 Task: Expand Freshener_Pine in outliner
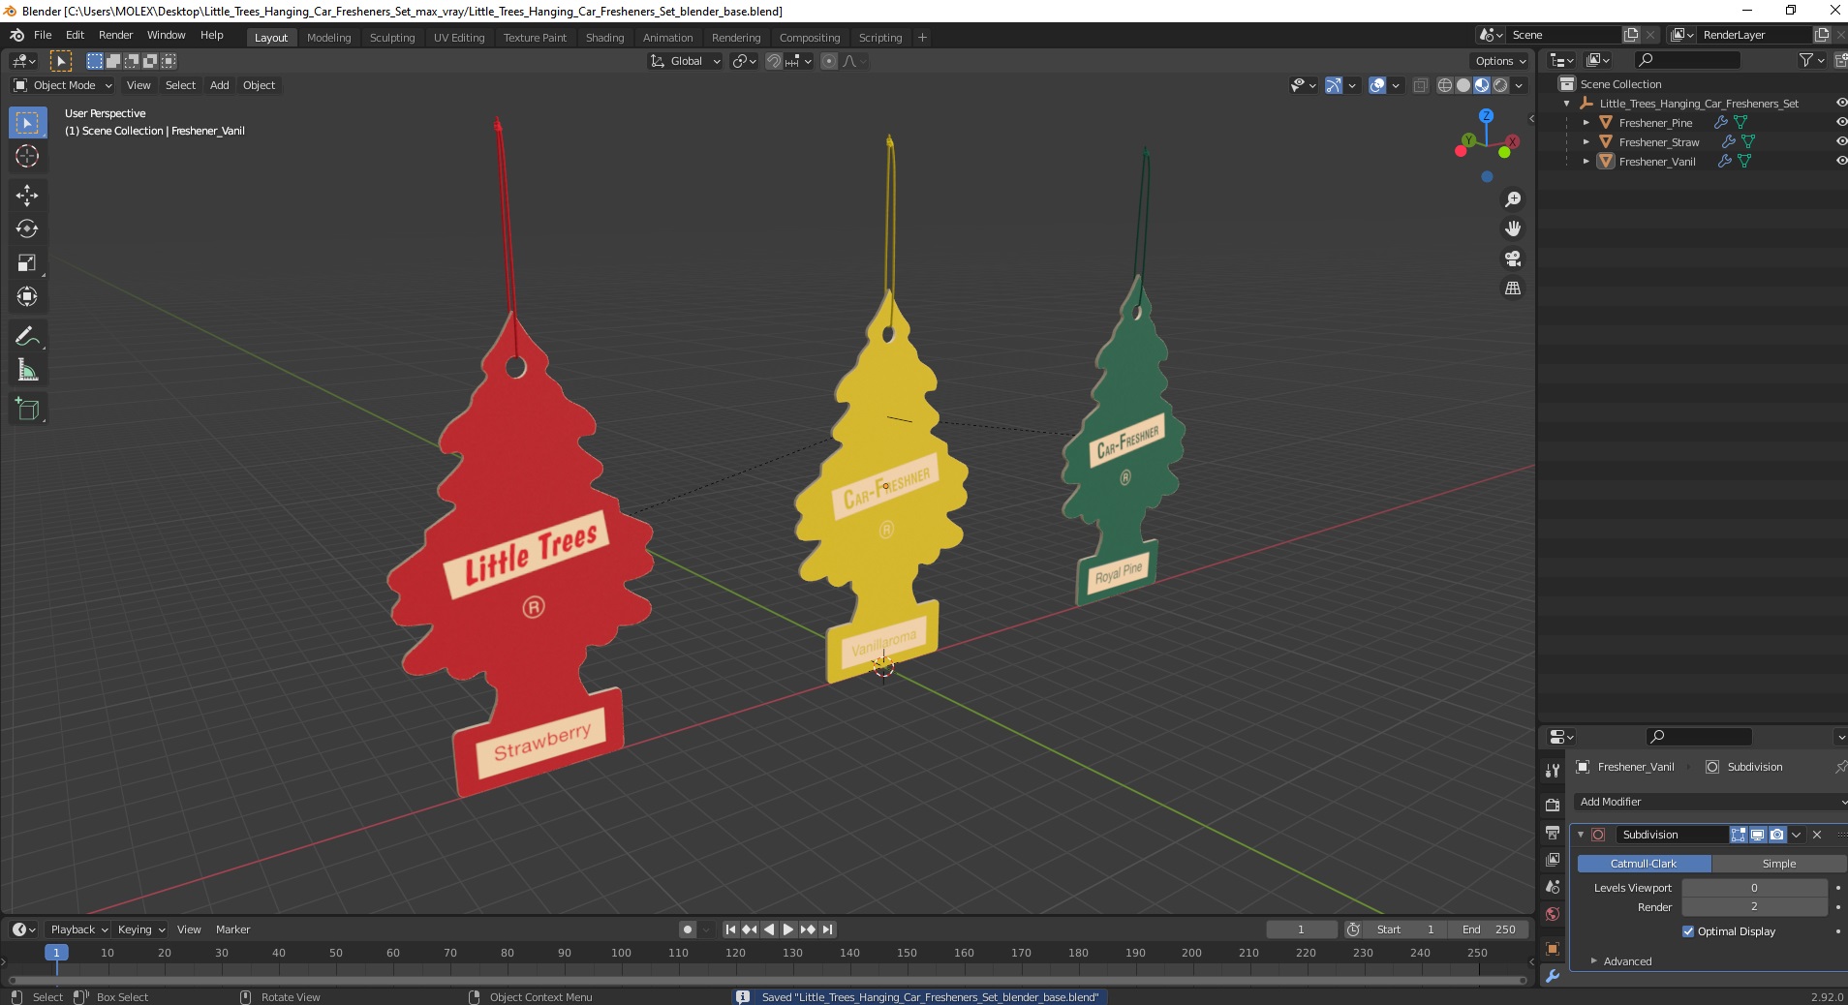[1586, 123]
